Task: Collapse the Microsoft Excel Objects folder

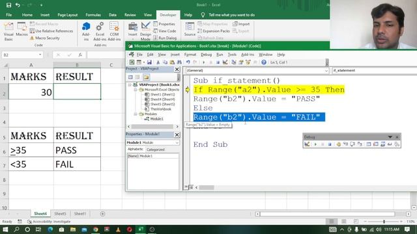Action: click(136, 90)
